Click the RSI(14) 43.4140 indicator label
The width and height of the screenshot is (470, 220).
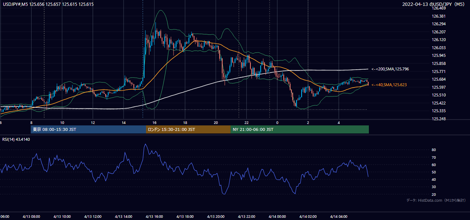pyautogui.click(x=16, y=139)
